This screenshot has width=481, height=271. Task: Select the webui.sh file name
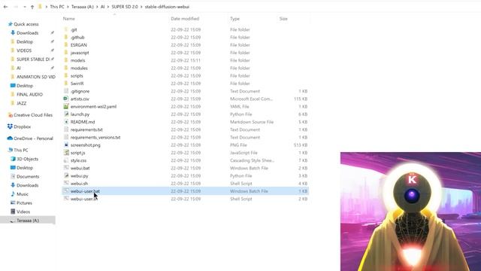79,184
